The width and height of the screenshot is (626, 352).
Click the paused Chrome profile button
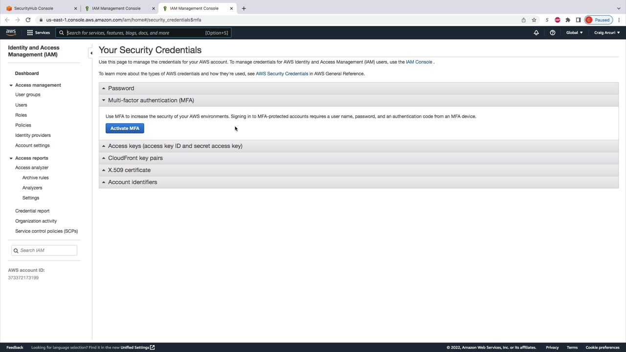598,20
